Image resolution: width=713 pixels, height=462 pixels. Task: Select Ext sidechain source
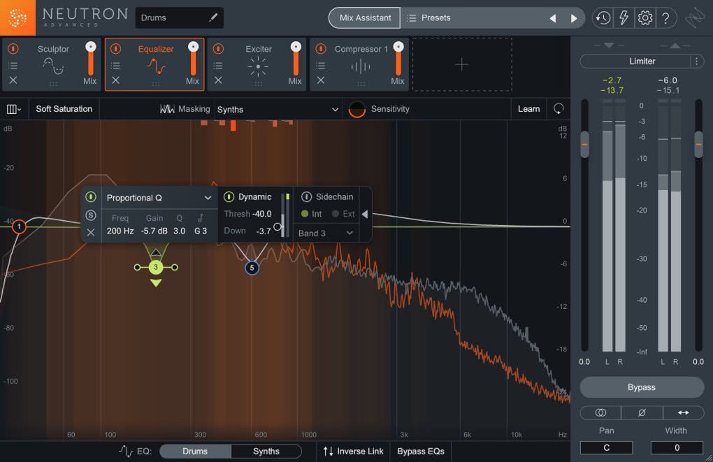coord(343,214)
